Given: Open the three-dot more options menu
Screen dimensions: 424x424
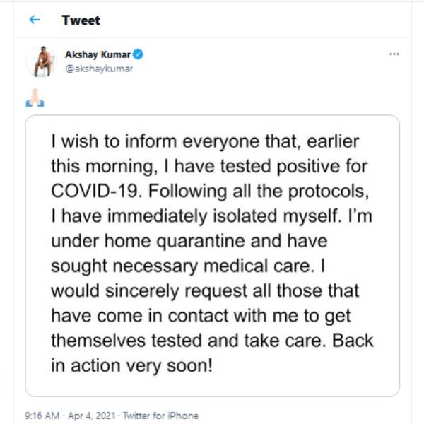Looking at the screenshot, I should (394, 54).
